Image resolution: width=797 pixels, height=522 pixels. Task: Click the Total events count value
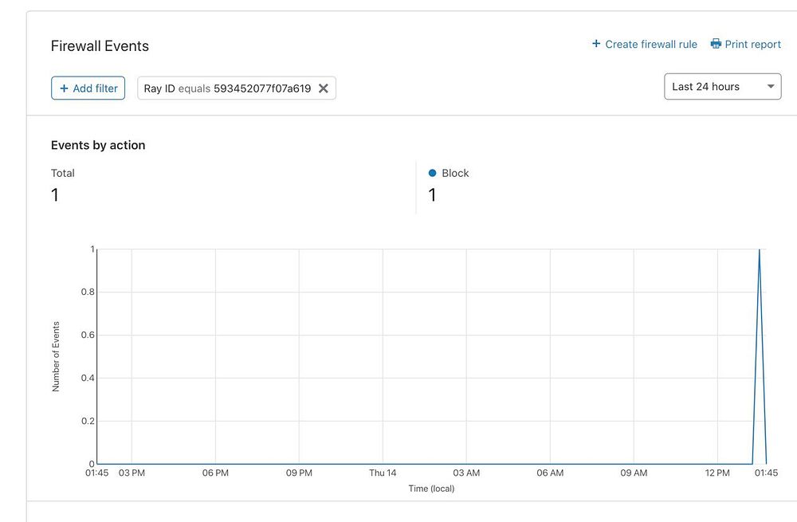[x=55, y=195]
